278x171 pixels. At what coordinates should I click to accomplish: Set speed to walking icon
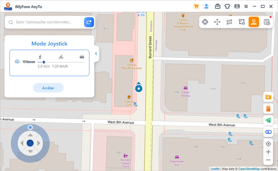pos(40,57)
